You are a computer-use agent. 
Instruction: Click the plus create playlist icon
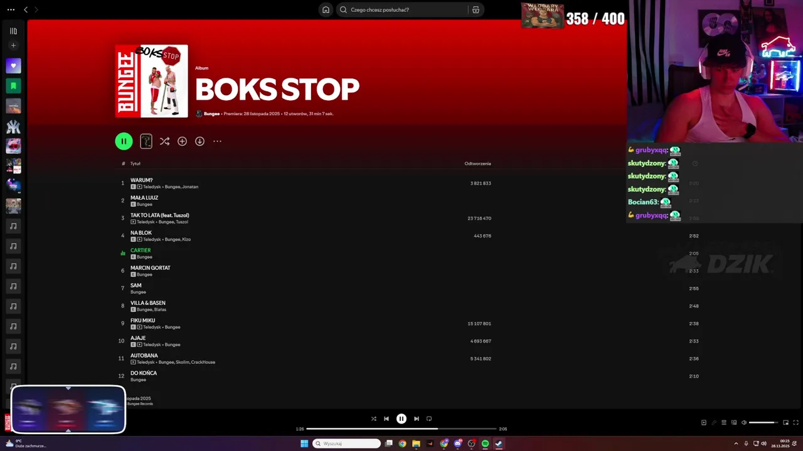[x=13, y=45]
